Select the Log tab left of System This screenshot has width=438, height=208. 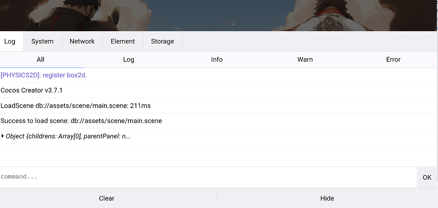(x=10, y=41)
